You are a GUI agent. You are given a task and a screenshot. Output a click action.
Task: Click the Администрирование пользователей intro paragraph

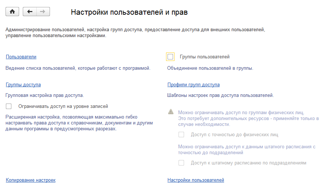[x=135, y=32]
